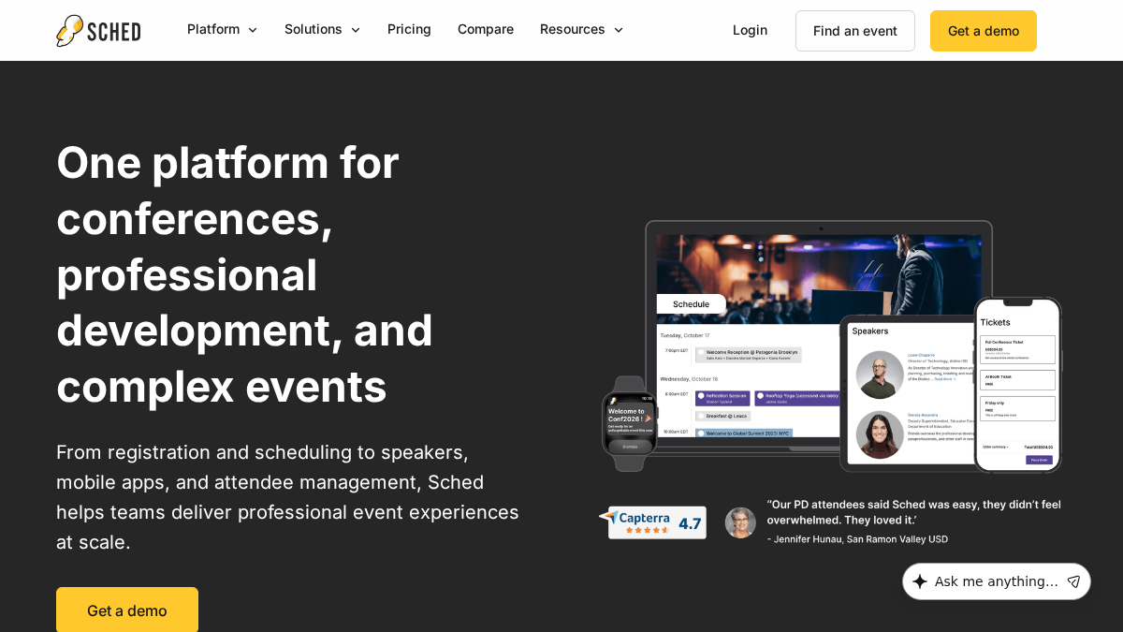Click the Ask me anything input
The height and width of the screenshot is (632, 1123).
(x=996, y=581)
